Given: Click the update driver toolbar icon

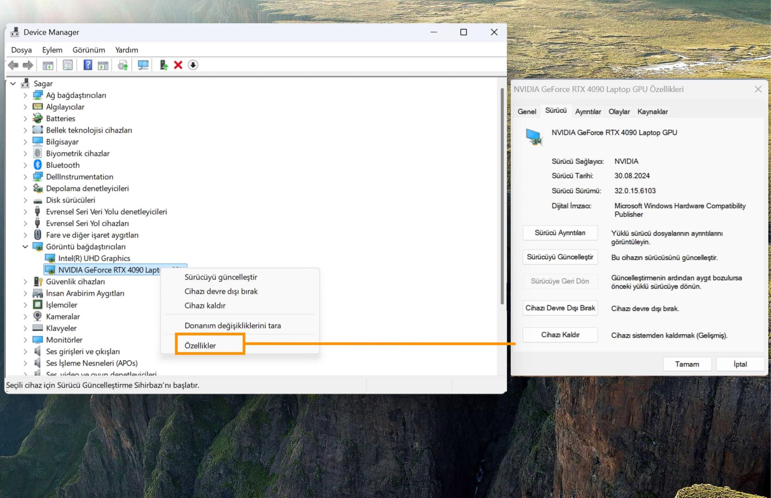Looking at the screenshot, I should pyautogui.click(x=163, y=65).
